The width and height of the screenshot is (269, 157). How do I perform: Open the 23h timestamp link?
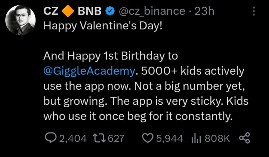click(x=204, y=12)
